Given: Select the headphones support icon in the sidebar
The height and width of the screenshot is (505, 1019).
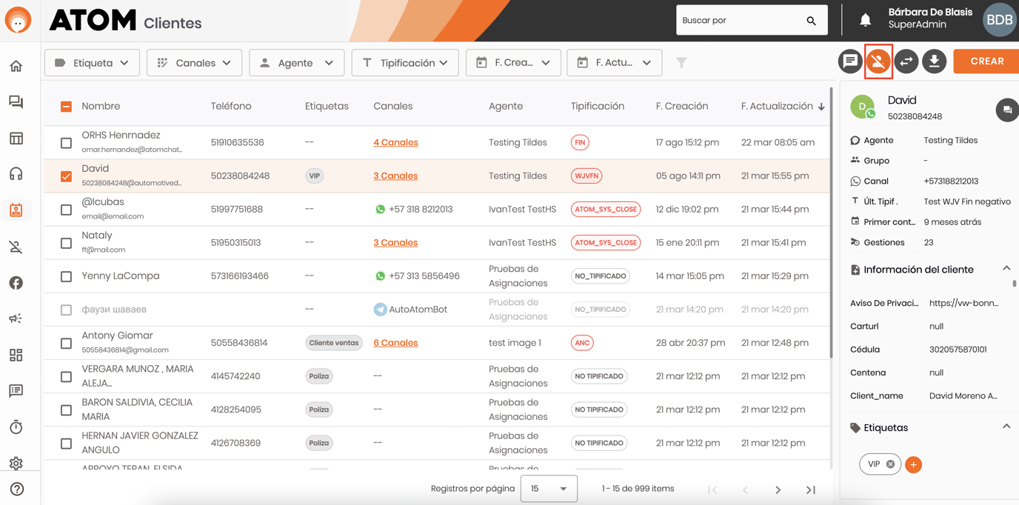Looking at the screenshot, I should pos(16,173).
